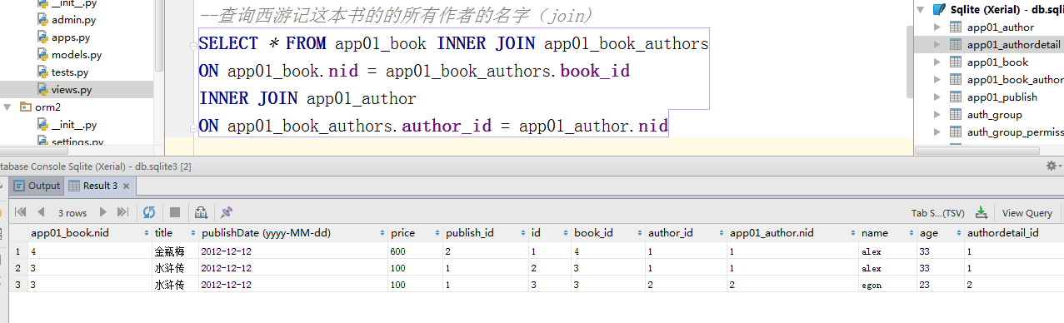Image resolution: width=1064 pixels, height=323 pixels.
Task: Expand the auth_group table node
Action: click(938, 115)
